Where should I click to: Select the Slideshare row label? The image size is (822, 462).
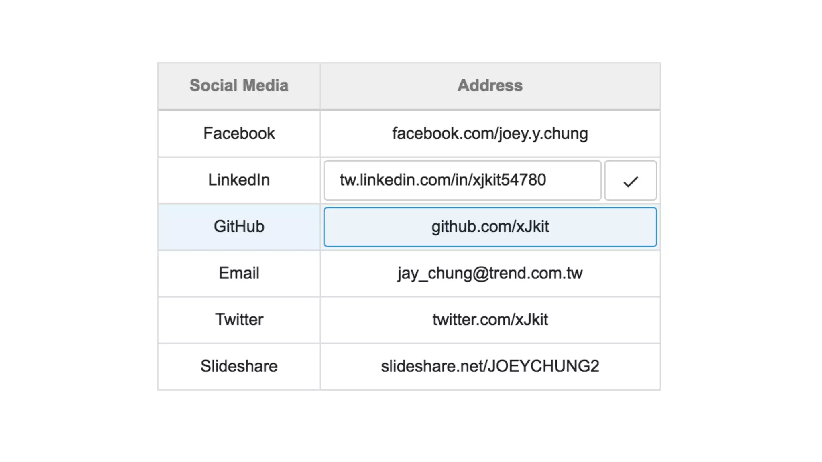pyautogui.click(x=239, y=366)
